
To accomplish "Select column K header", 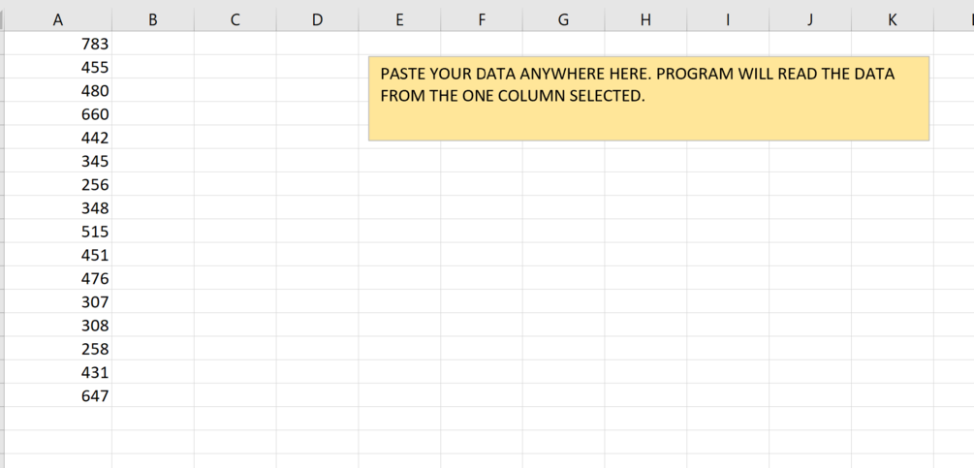I will (892, 19).
